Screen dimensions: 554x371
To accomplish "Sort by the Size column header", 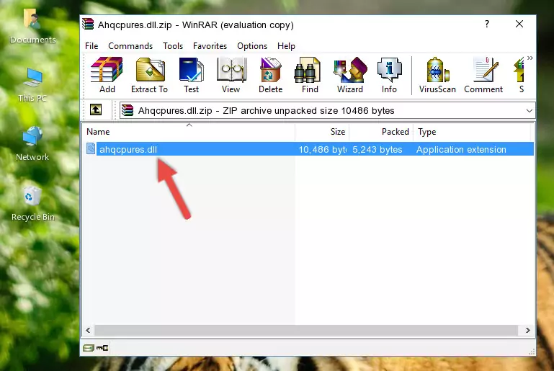I will pyautogui.click(x=322, y=132).
